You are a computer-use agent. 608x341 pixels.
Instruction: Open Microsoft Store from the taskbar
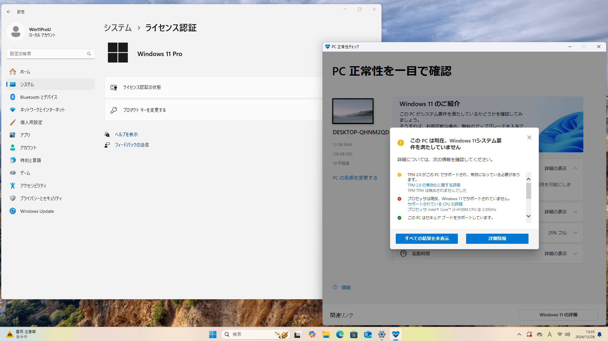[x=354, y=334]
